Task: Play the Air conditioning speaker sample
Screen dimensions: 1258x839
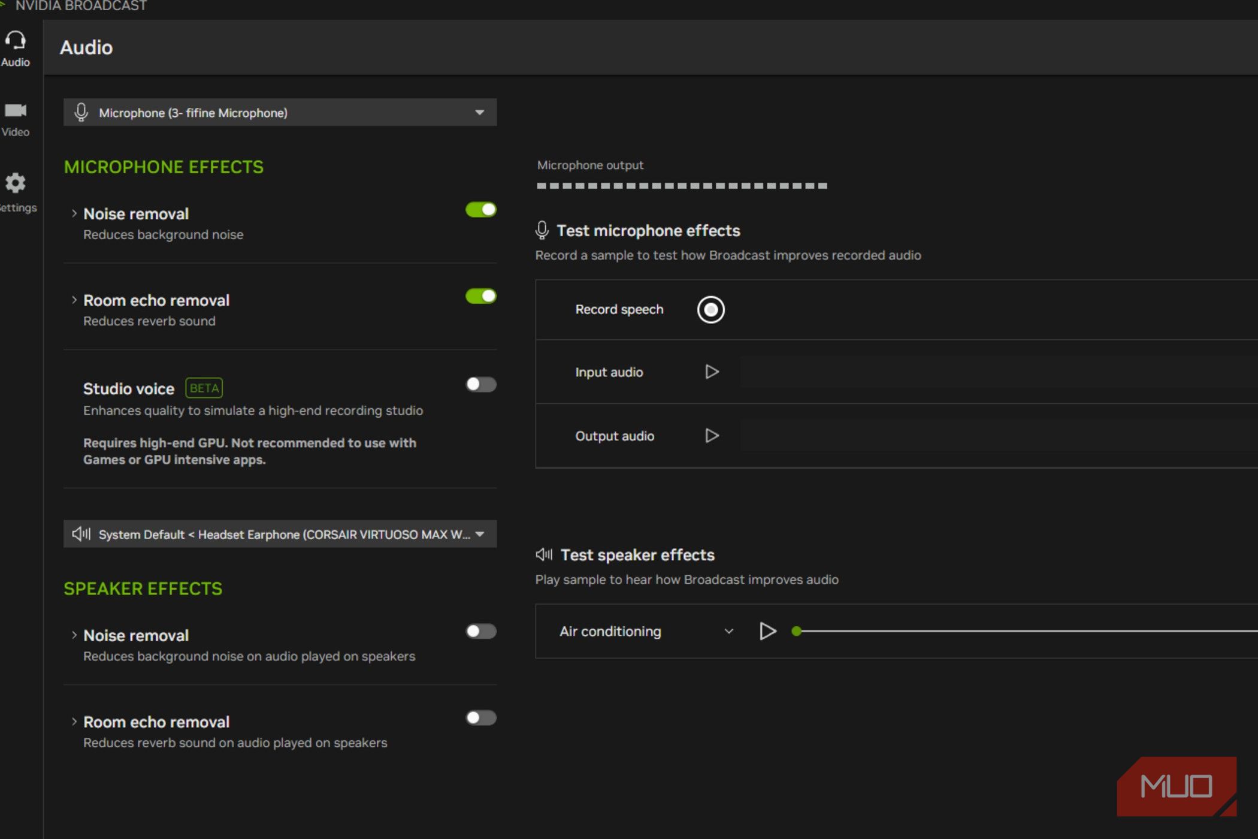Action: tap(767, 631)
